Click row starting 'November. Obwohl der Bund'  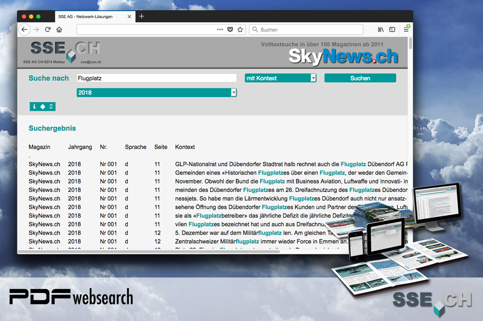218,181
